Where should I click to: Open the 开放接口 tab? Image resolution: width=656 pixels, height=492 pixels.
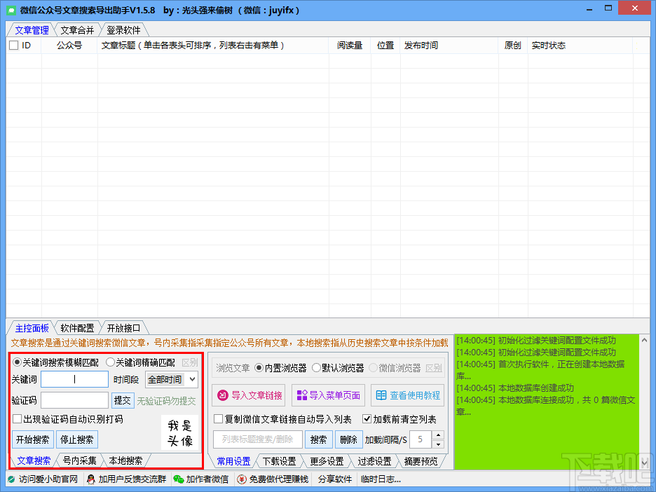coord(123,328)
